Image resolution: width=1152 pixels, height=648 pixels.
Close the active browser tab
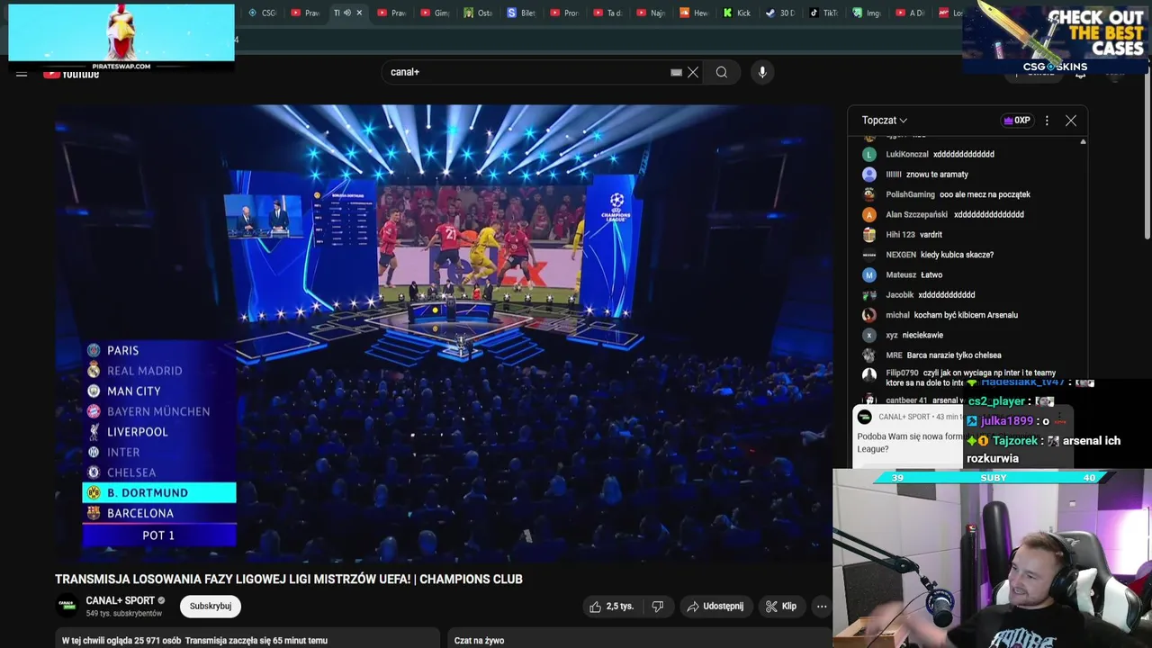(359, 13)
